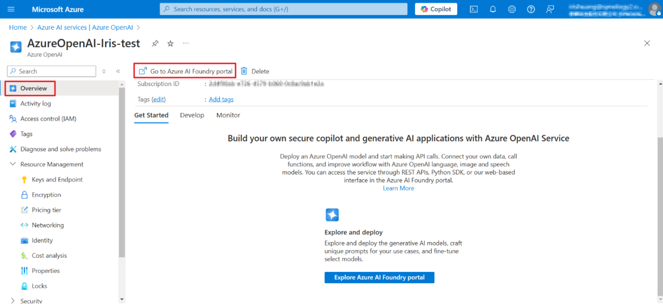Image resolution: width=663 pixels, height=307 pixels.
Task: Open the feedback icon in top bar
Action: [550, 9]
